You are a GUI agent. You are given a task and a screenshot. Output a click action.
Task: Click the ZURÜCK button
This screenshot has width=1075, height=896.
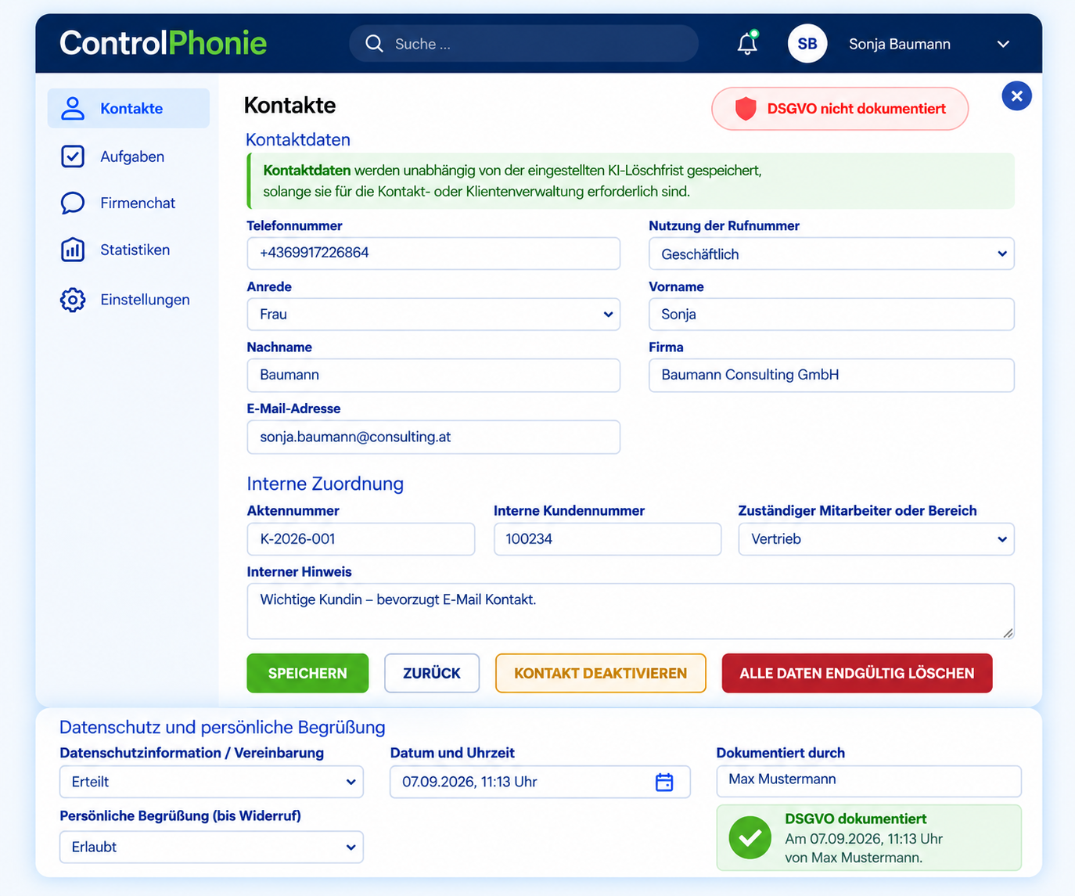pos(432,673)
